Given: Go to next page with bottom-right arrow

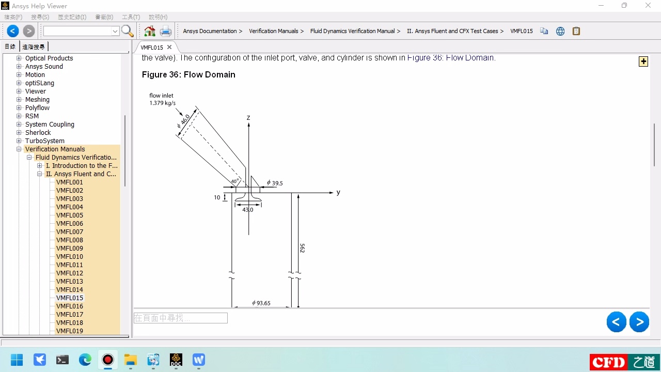Looking at the screenshot, I should [x=639, y=322].
